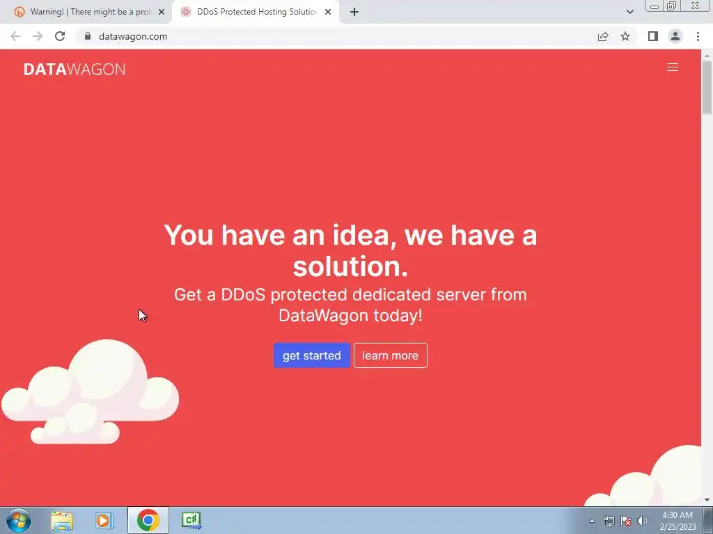The width and height of the screenshot is (713, 534).
Task: Go forward to next page
Action: [38, 36]
